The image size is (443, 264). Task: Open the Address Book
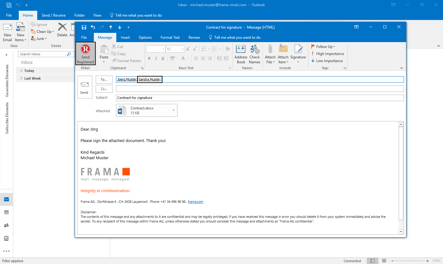tap(241, 54)
